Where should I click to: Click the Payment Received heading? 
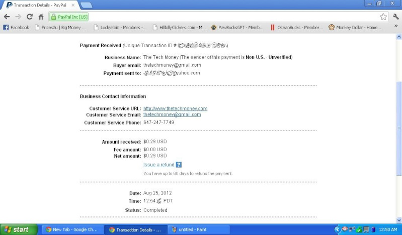(x=100, y=45)
